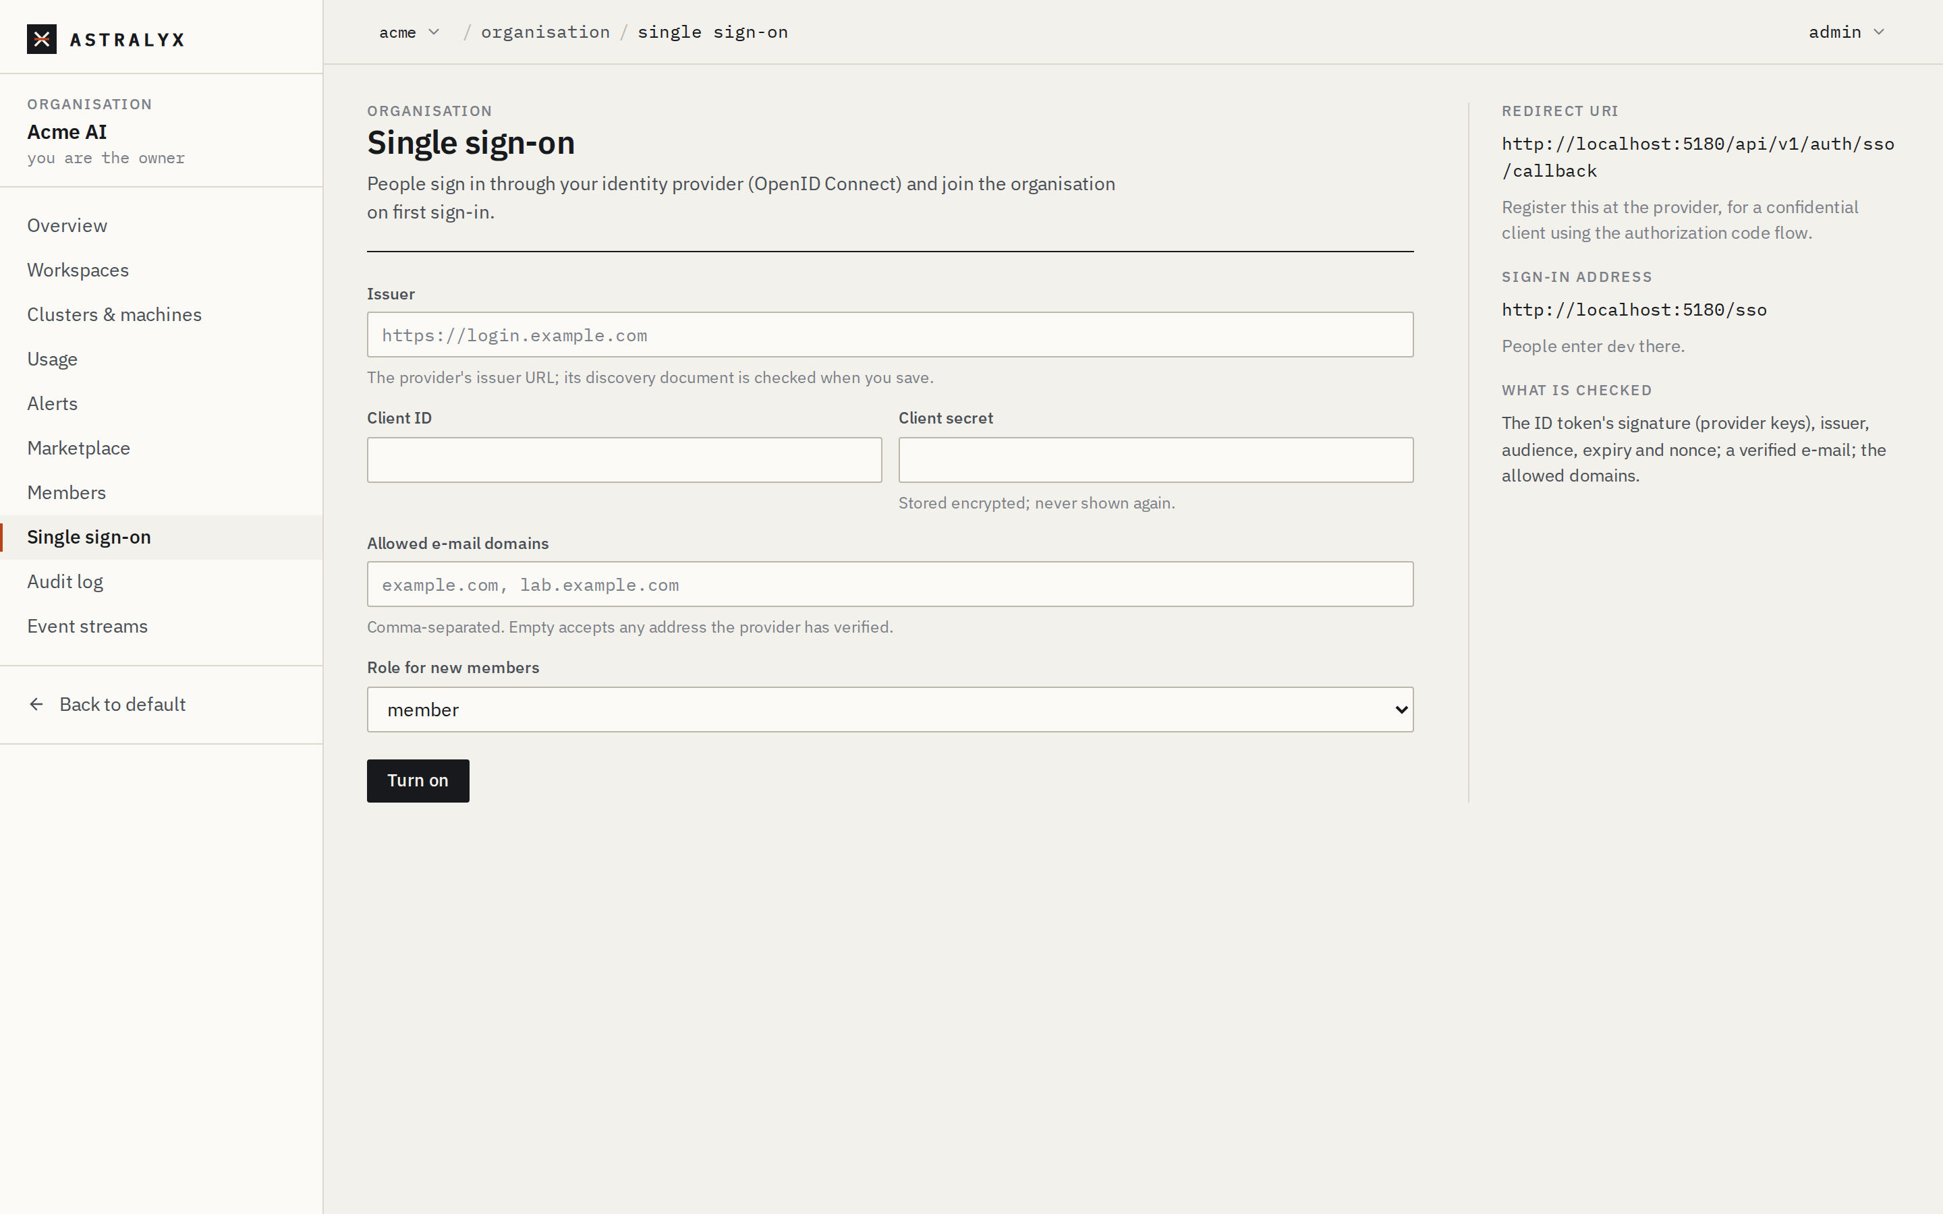
Task: Click 'you are the owner' text
Action: pos(106,158)
